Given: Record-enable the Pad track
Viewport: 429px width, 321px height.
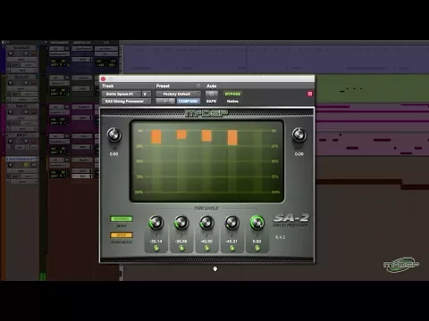Looking at the screenshot, I should pyautogui.click(x=11, y=112).
